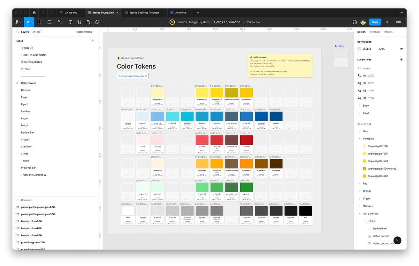Open the View on Corporate Style Guide link
The width and height of the screenshot is (419, 266).
[x=132, y=76]
